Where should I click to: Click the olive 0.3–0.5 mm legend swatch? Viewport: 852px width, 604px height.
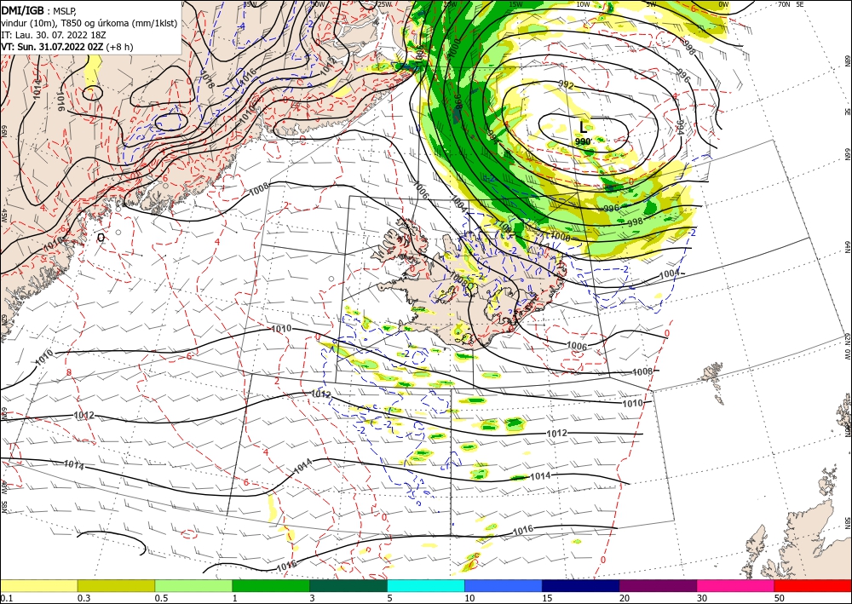point(116,585)
